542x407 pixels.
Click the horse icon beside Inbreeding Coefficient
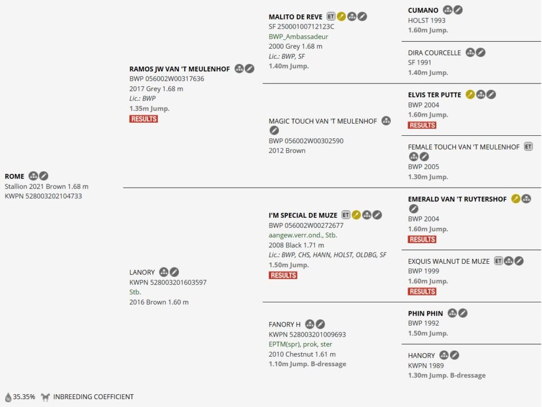[x=46, y=397]
